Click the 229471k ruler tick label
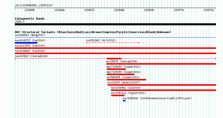This screenshot has width=223, height=118. click(209, 10)
